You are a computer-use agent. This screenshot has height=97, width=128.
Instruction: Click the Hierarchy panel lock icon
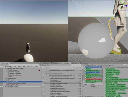(x=39, y=63)
